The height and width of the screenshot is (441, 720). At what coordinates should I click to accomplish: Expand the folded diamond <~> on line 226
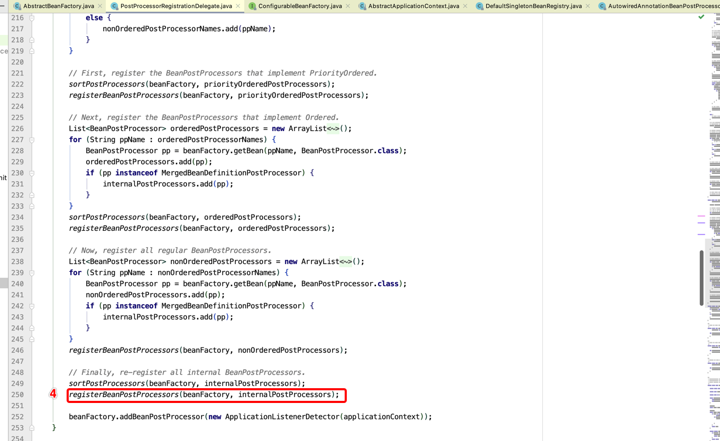tap(333, 128)
